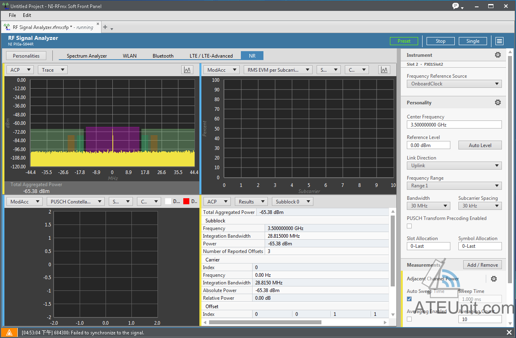This screenshot has width=516, height=338.
Task: Open the feedback speech bubble icon
Action: click(456, 6)
